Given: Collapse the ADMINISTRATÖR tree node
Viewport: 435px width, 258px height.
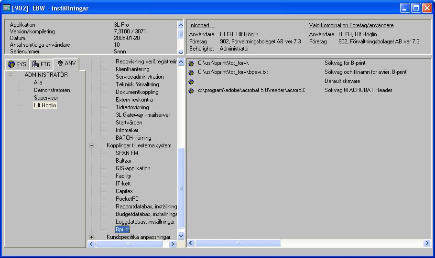Looking at the screenshot, I should (x=10, y=75).
